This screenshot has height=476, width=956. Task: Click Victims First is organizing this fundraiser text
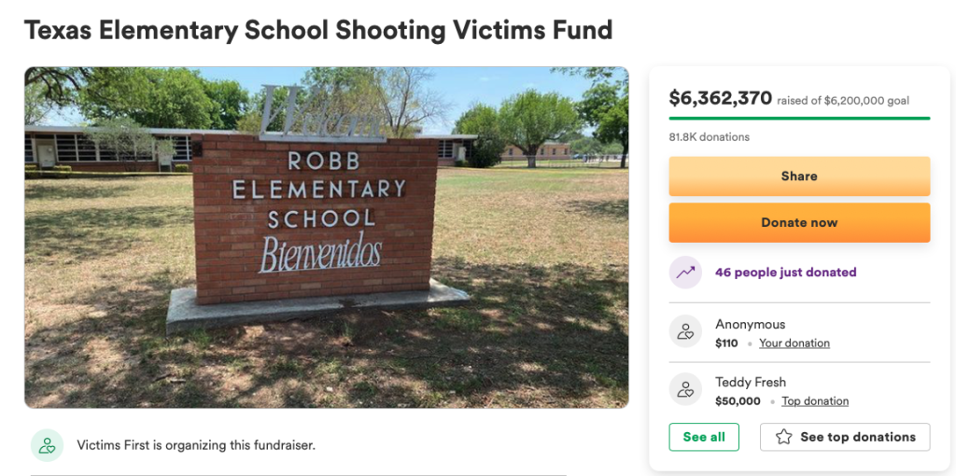click(196, 445)
